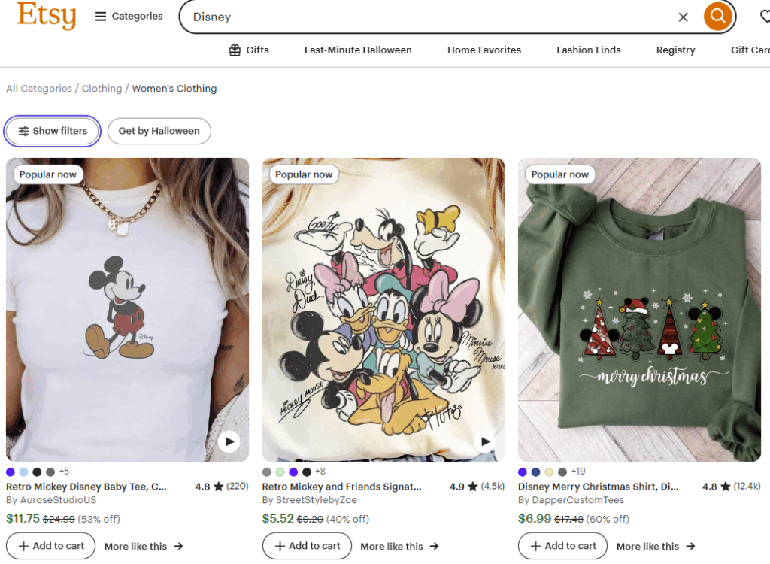Open Last-Minute Halloween menu item
Image resolution: width=770 pixels, height=564 pixels.
pos(358,50)
